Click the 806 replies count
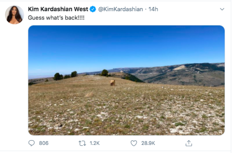This screenshot has height=153, width=232. coord(44,143)
